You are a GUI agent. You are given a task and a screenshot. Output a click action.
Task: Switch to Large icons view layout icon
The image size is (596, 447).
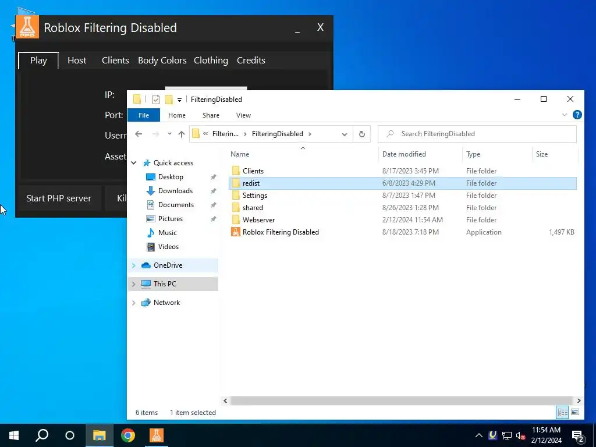pos(575,412)
